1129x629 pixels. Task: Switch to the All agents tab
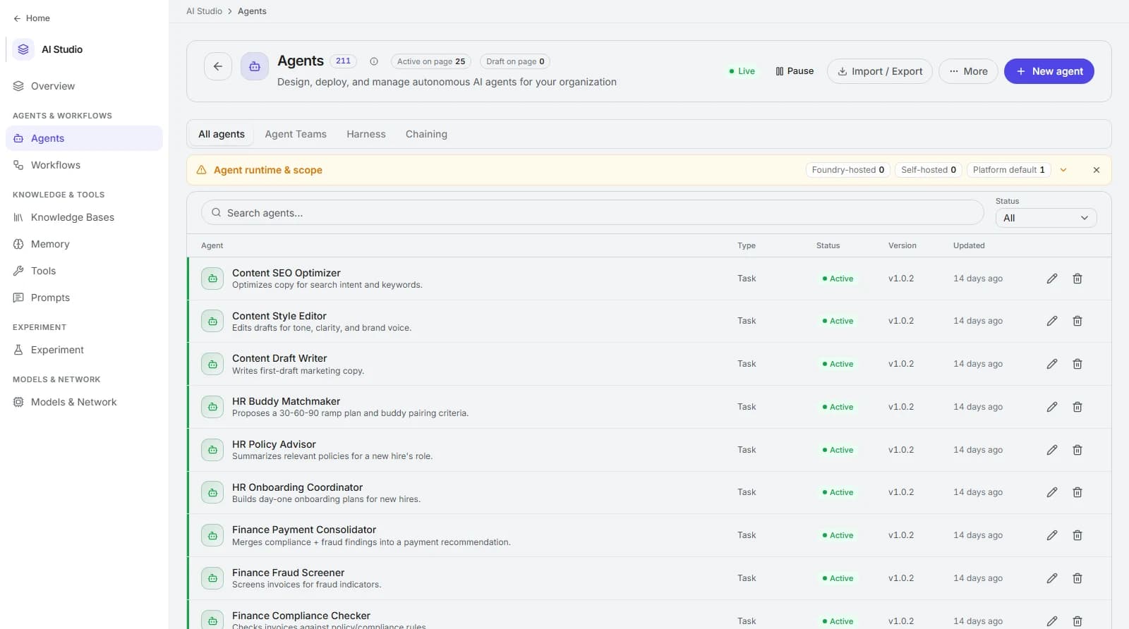[x=222, y=134]
